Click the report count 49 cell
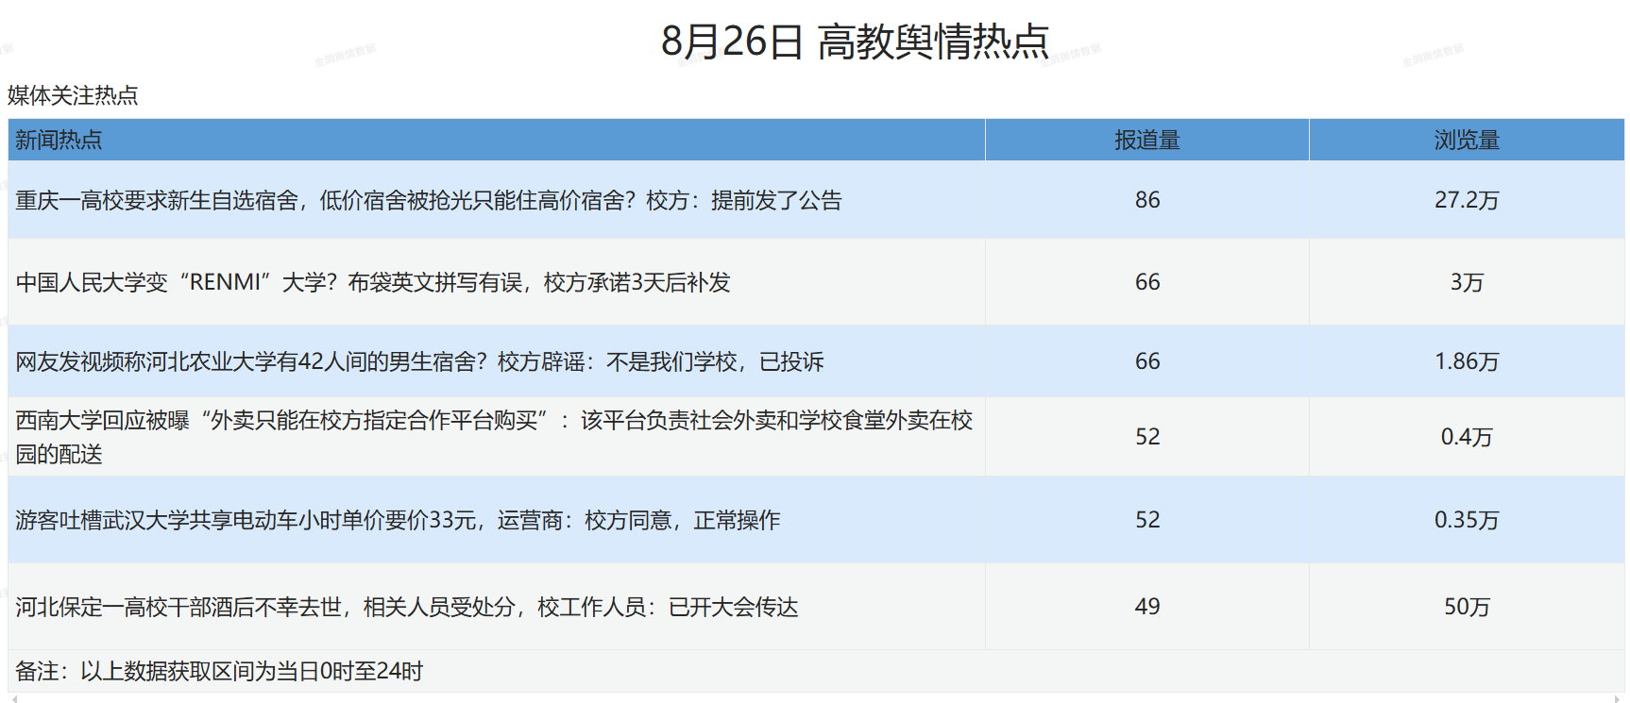The width and height of the screenshot is (1630, 703). 1146,607
